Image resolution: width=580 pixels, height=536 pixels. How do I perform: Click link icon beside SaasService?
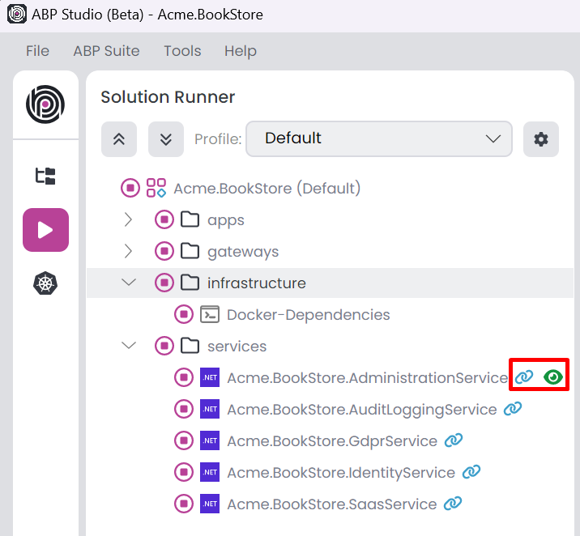coord(453,504)
